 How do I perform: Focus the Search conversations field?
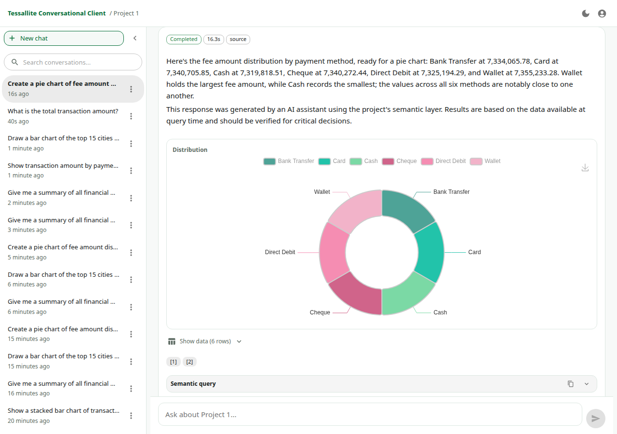point(73,62)
